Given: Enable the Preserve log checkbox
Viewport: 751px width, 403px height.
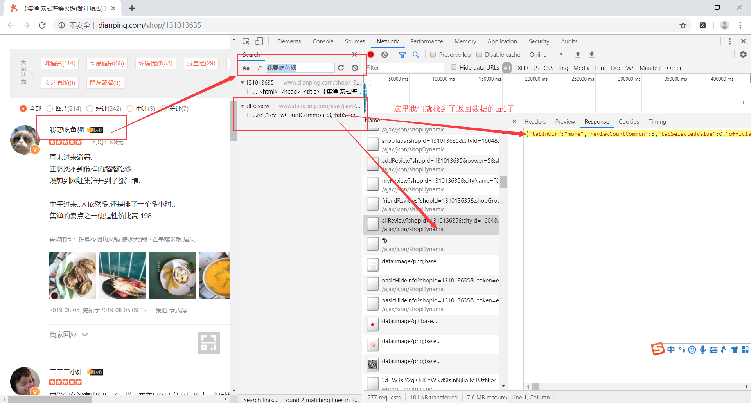Looking at the screenshot, I should (433, 54).
